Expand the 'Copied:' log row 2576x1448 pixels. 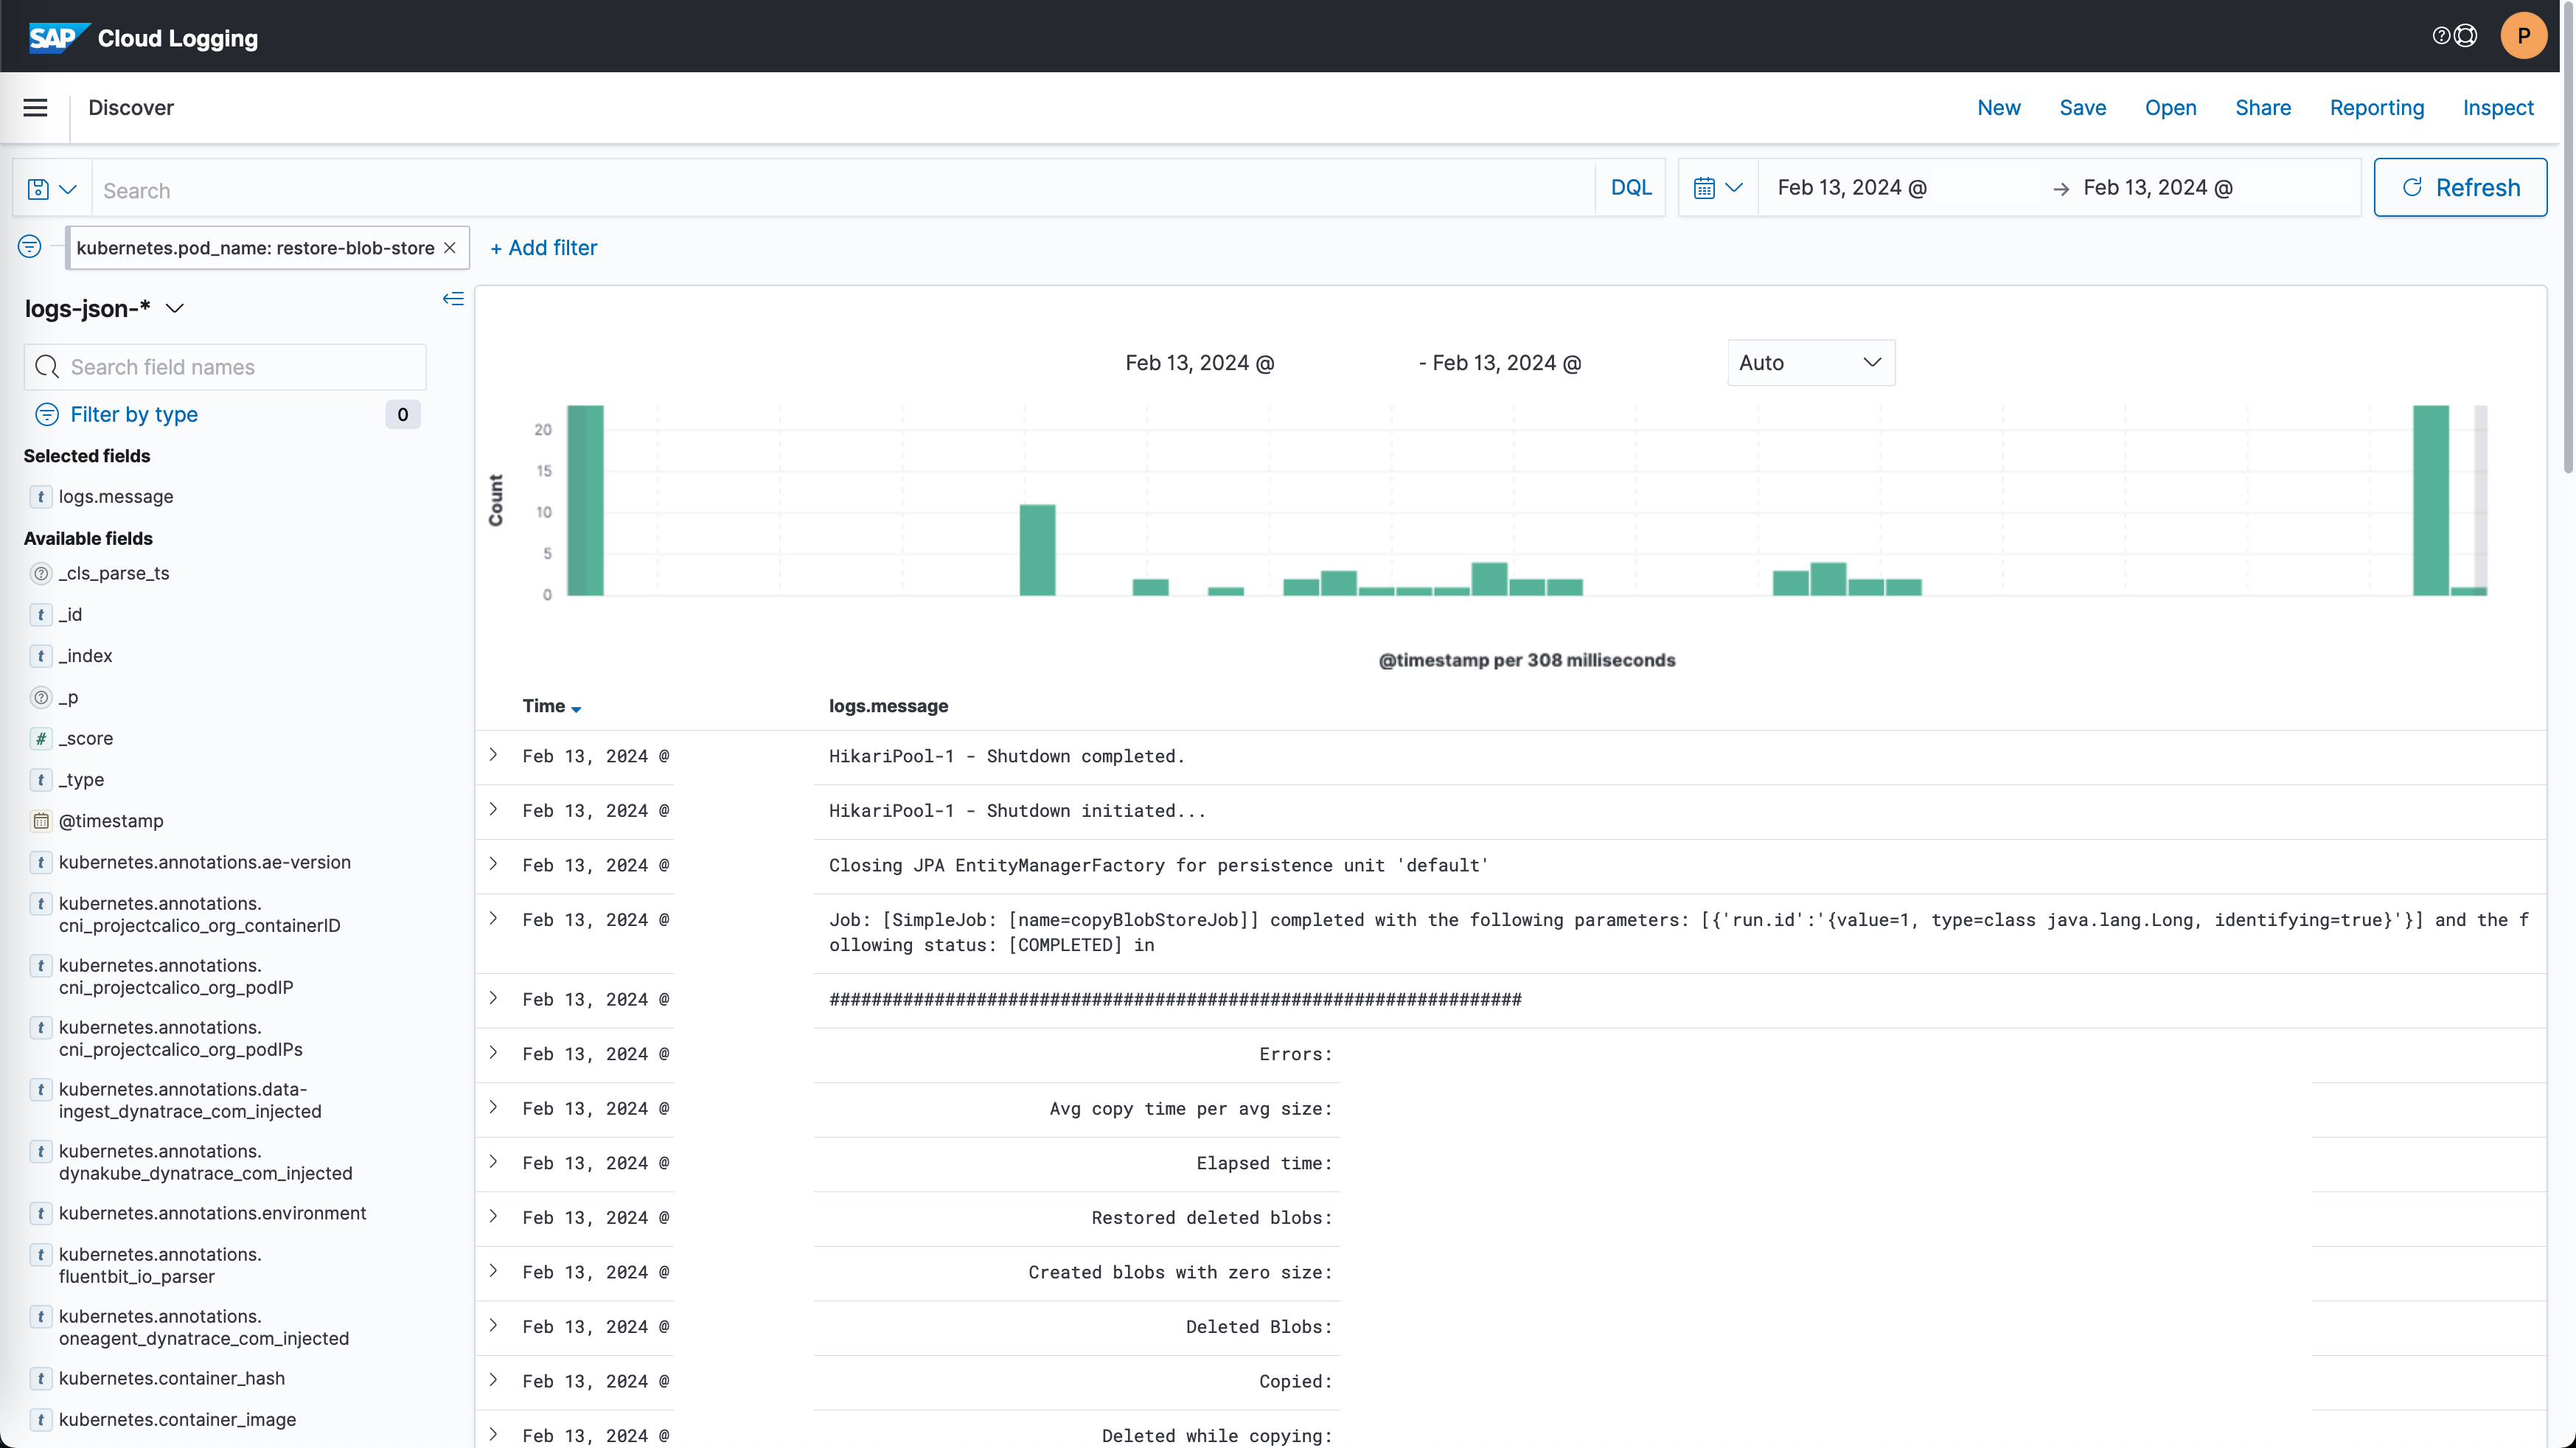pyautogui.click(x=493, y=1380)
